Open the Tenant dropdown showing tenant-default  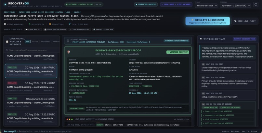[x=206, y=6]
